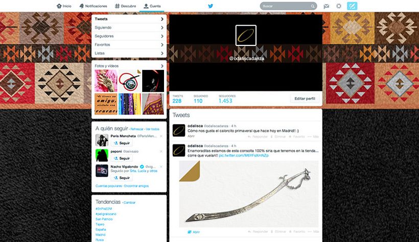Click the profile avatar in header
This screenshot has width=419, height=242.
pos(246,36)
